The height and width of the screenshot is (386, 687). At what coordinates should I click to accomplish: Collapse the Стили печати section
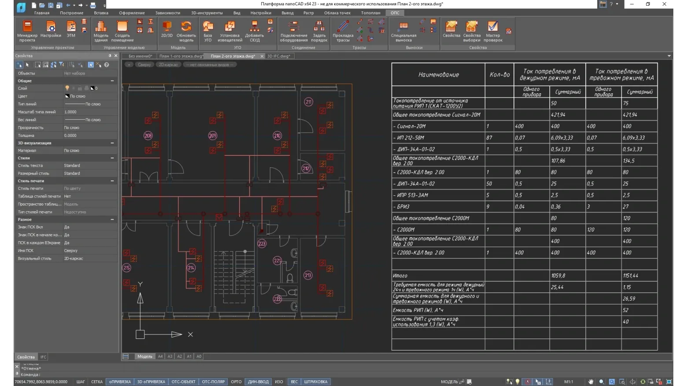click(x=112, y=181)
